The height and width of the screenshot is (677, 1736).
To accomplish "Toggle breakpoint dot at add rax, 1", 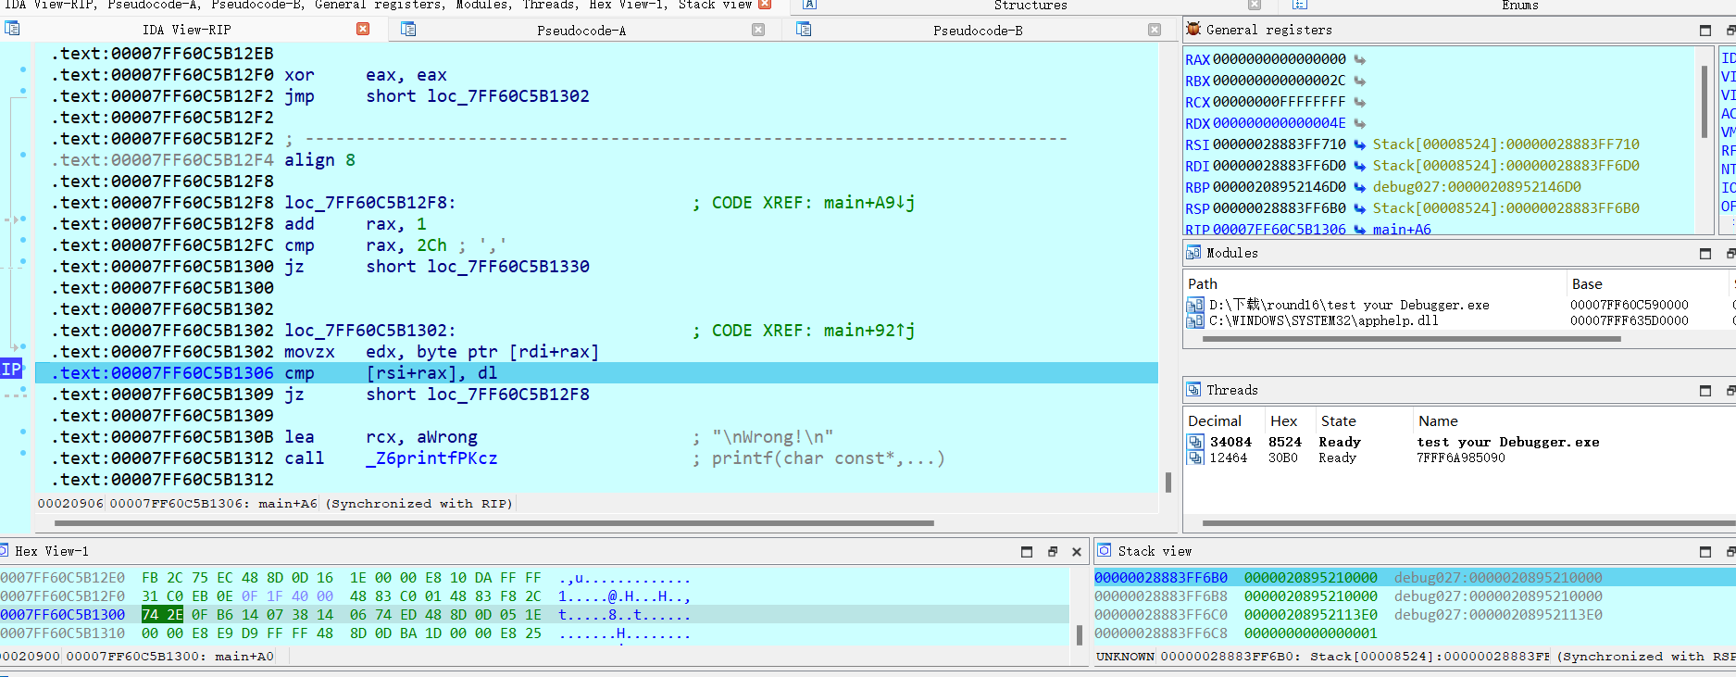I will [x=23, y=219].
